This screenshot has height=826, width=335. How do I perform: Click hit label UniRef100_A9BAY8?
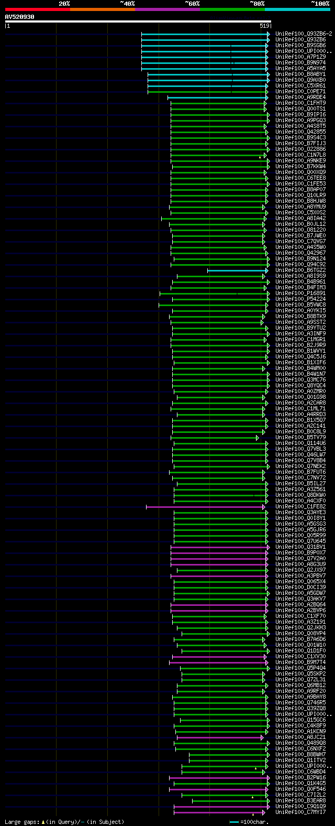coord(300,697)
